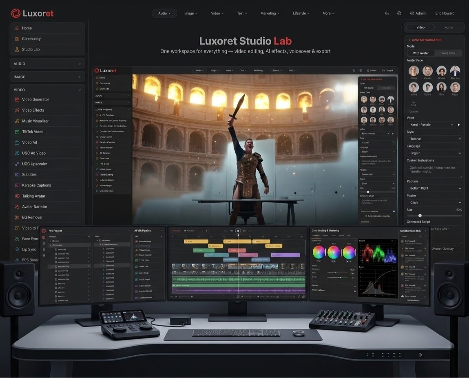The width and height of the screenshot is (469, 378).
Task: Click the skip-back icon left of timeline play
Action: (x=232, y=231)
